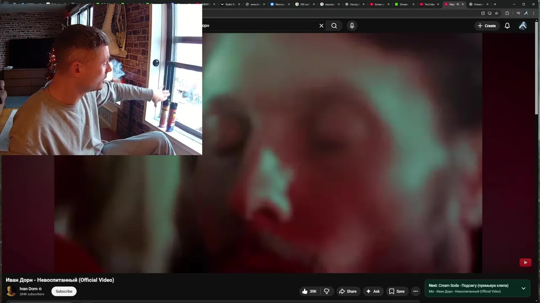Close the Radio Record tab
The height and width of the screenshot is (303, 540).
point(239,4)
